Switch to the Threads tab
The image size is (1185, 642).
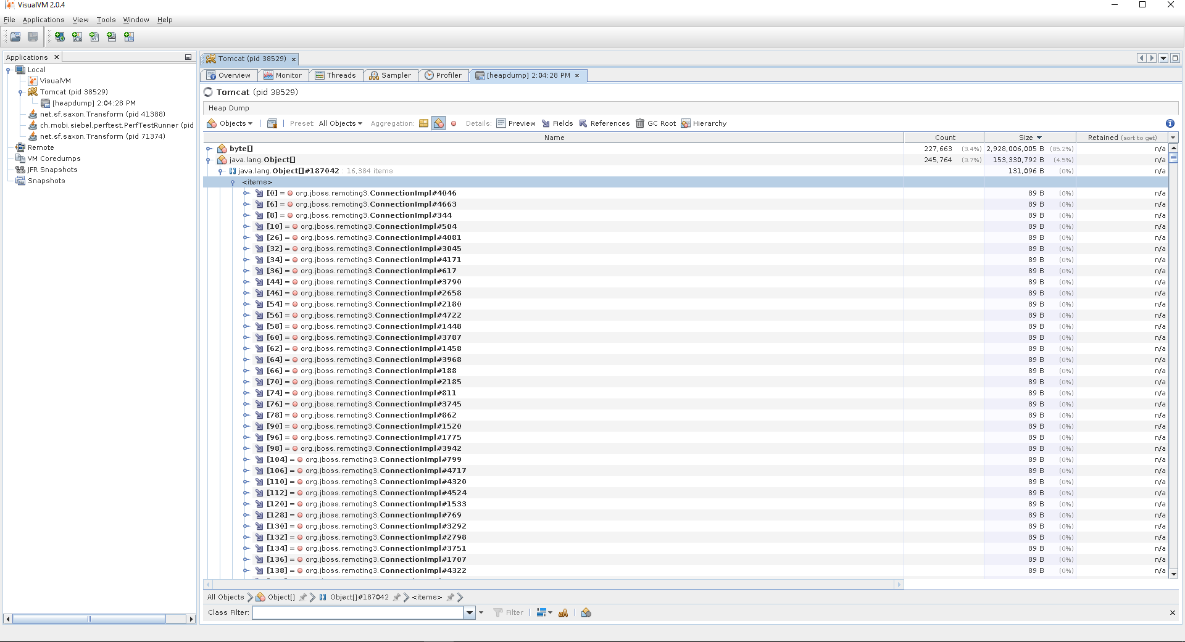(336, 75)
